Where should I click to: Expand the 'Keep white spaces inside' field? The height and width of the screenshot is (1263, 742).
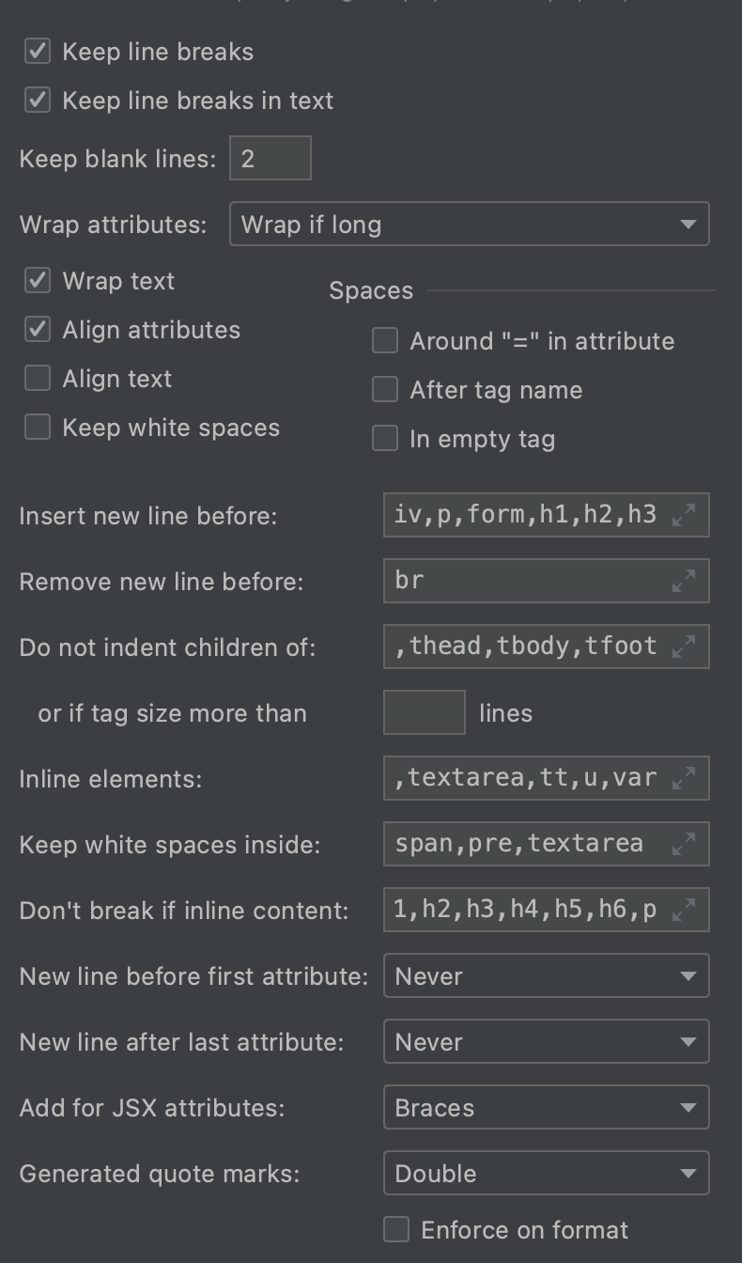pyautogui.click(x=685, y=844)
